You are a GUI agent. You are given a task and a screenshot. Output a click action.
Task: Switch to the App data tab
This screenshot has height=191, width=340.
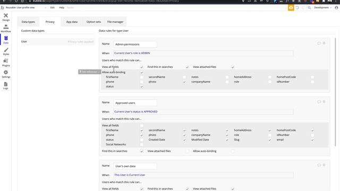[x=72, y=22]
